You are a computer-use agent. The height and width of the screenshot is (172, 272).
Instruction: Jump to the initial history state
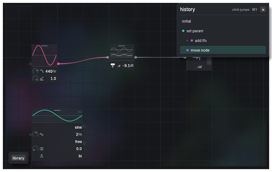coord(223,21)
